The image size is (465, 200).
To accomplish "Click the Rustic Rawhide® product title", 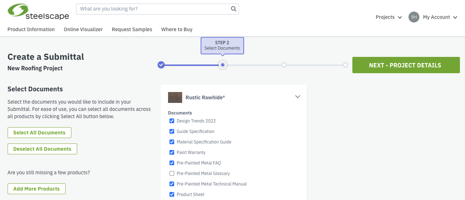I will [x=205, y=97].
